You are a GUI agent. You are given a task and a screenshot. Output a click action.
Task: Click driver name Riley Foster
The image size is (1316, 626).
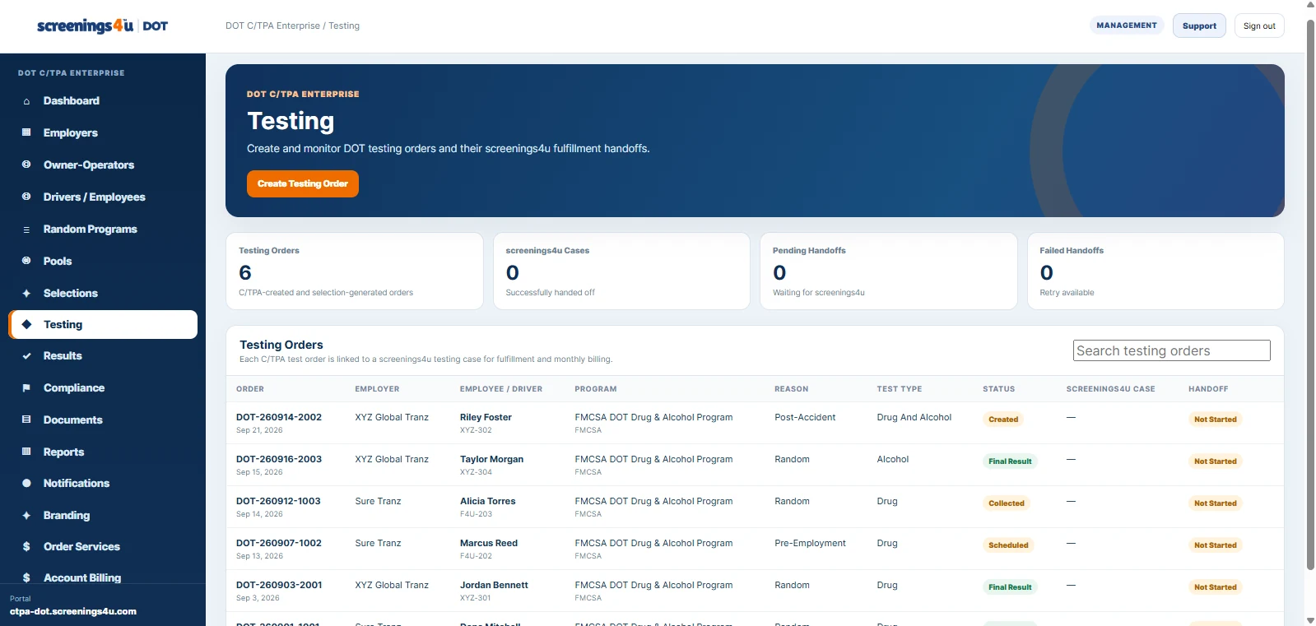click(486, 417)
